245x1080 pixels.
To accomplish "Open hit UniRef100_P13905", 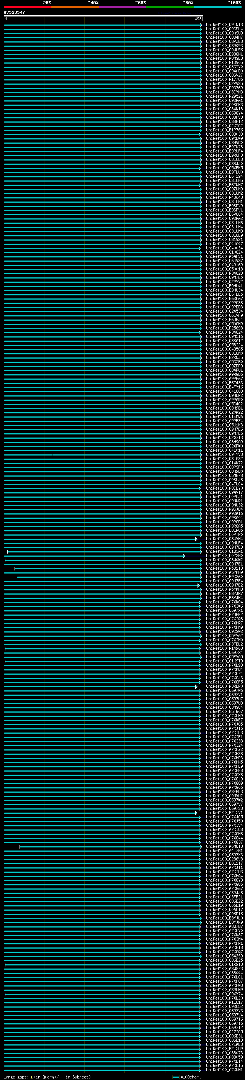I will 224,62.
